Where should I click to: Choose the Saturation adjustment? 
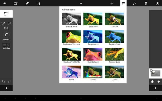click(x=93, y=20)
